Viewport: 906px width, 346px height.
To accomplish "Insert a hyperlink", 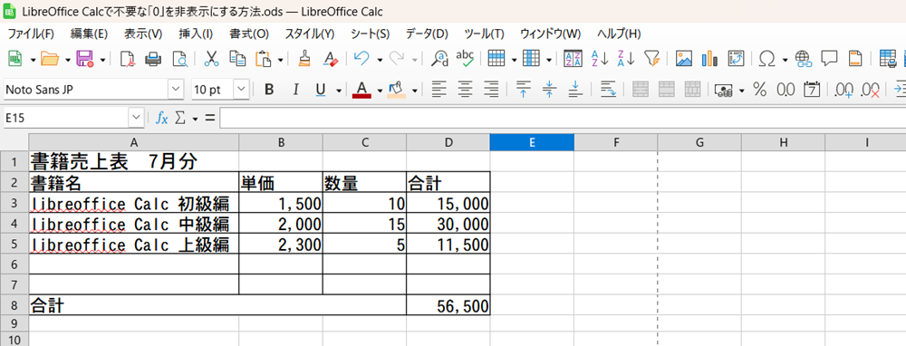I will 803,58.
